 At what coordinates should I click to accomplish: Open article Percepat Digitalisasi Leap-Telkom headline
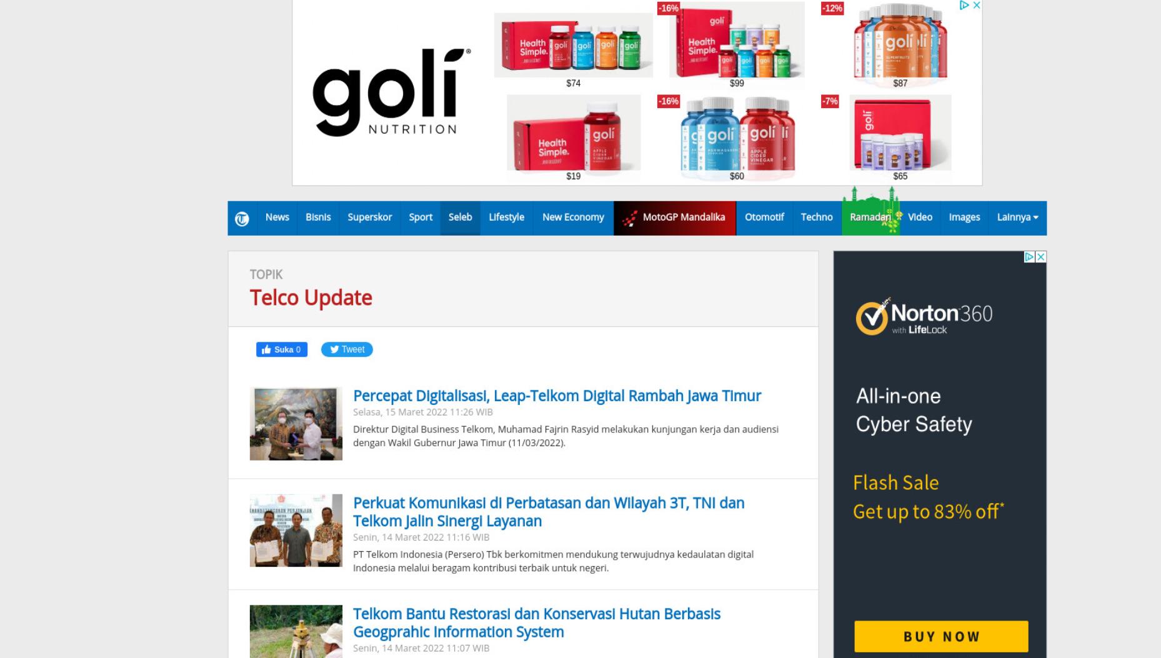[557, 396]
